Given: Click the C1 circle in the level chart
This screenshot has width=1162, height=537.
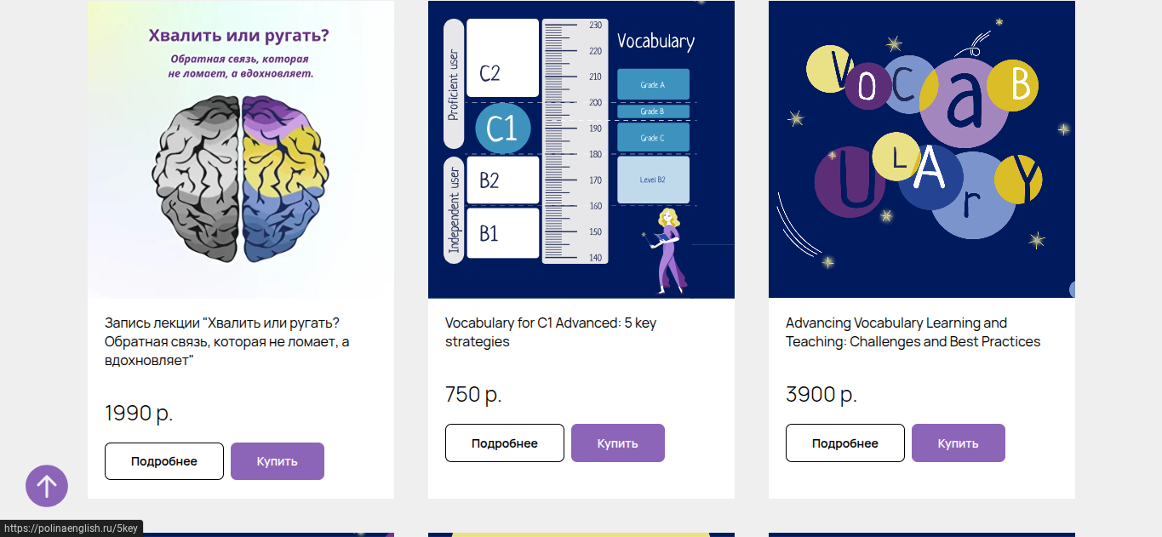Looking at the screenshot, I should click(502, 129).
